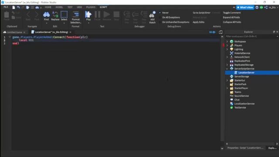Click the Stop test button

coord(116,16)
